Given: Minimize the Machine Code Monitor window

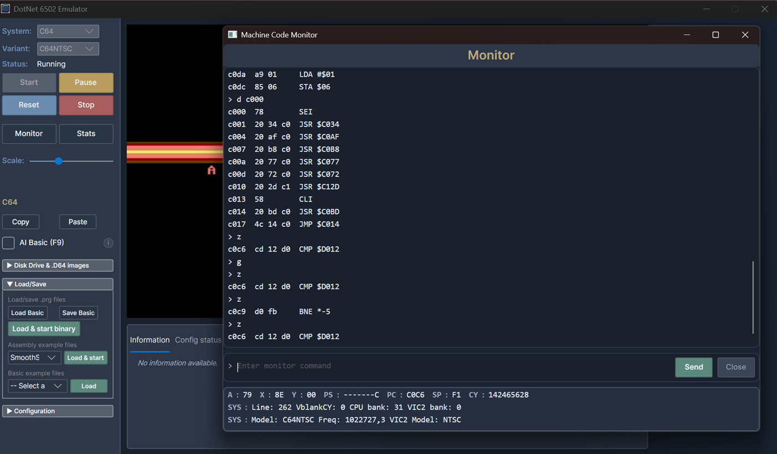Looking at the screenshot, I should tap(687, 34).
